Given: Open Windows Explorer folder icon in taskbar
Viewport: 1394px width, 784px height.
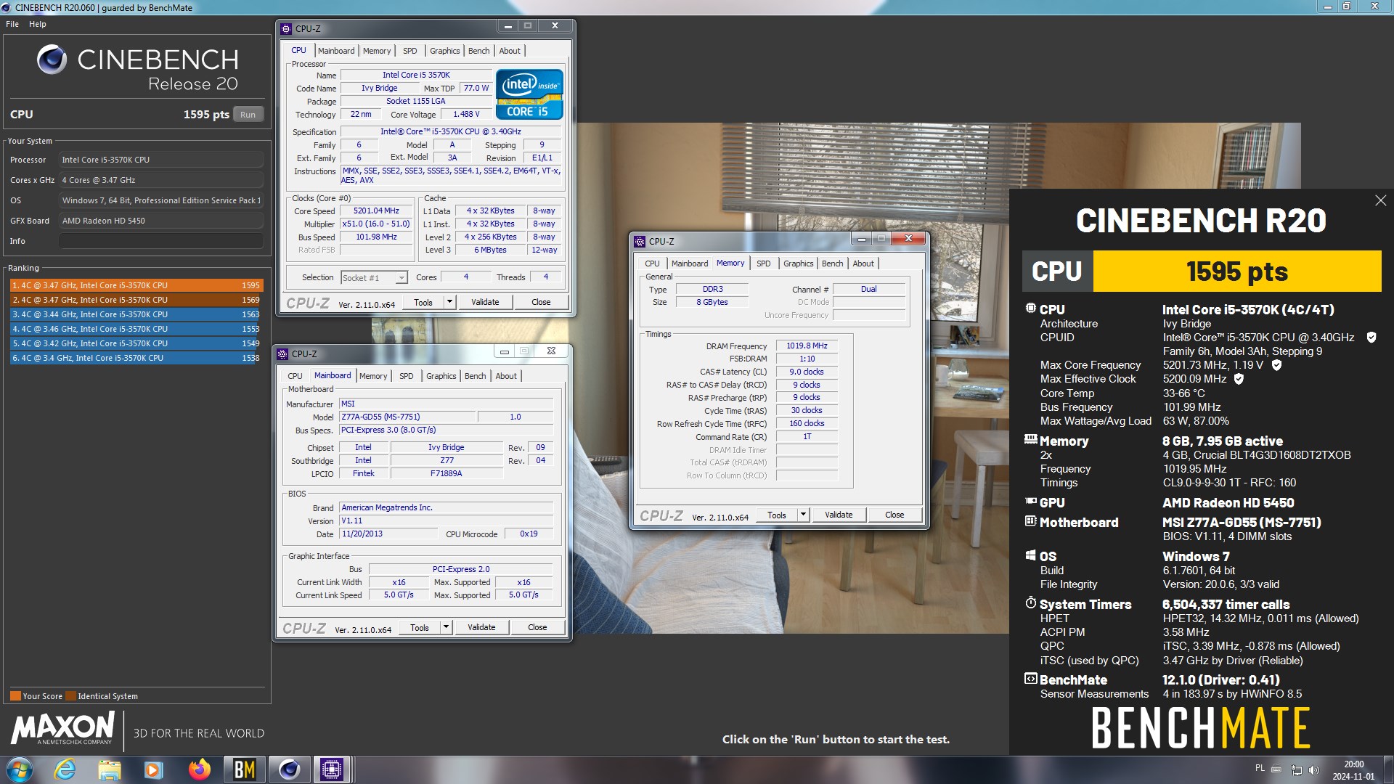Looking at the screenshot, I should tap(109, 769).
